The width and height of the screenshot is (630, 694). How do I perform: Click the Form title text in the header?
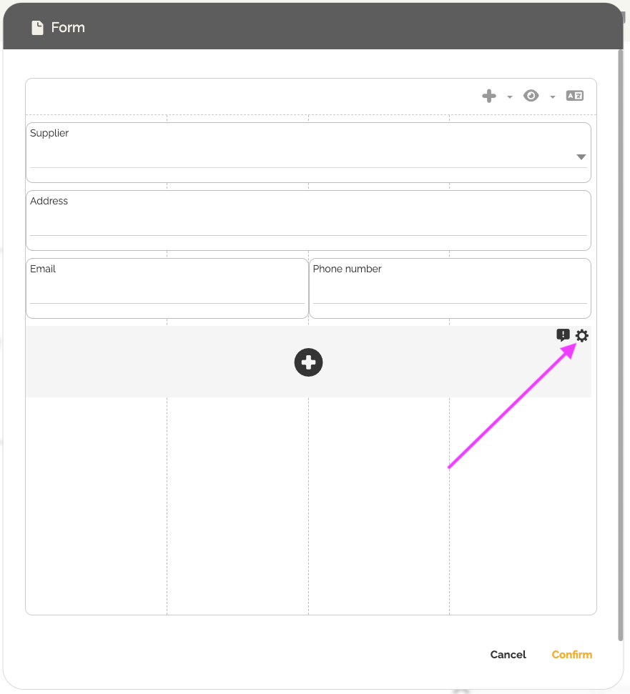[x=68, y=28]
